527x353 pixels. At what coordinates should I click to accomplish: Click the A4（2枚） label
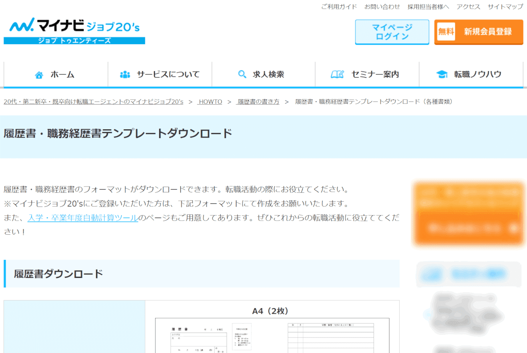[271, 311]
